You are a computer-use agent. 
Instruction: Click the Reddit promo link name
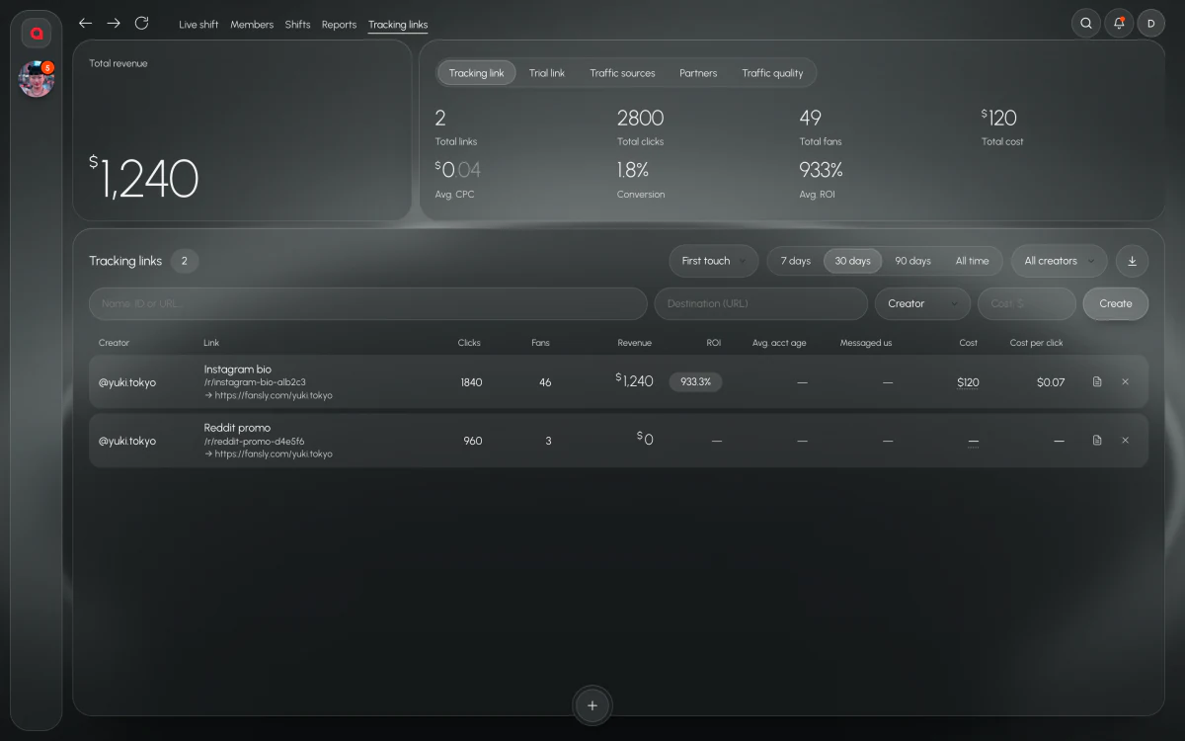(x=237, y=428)
